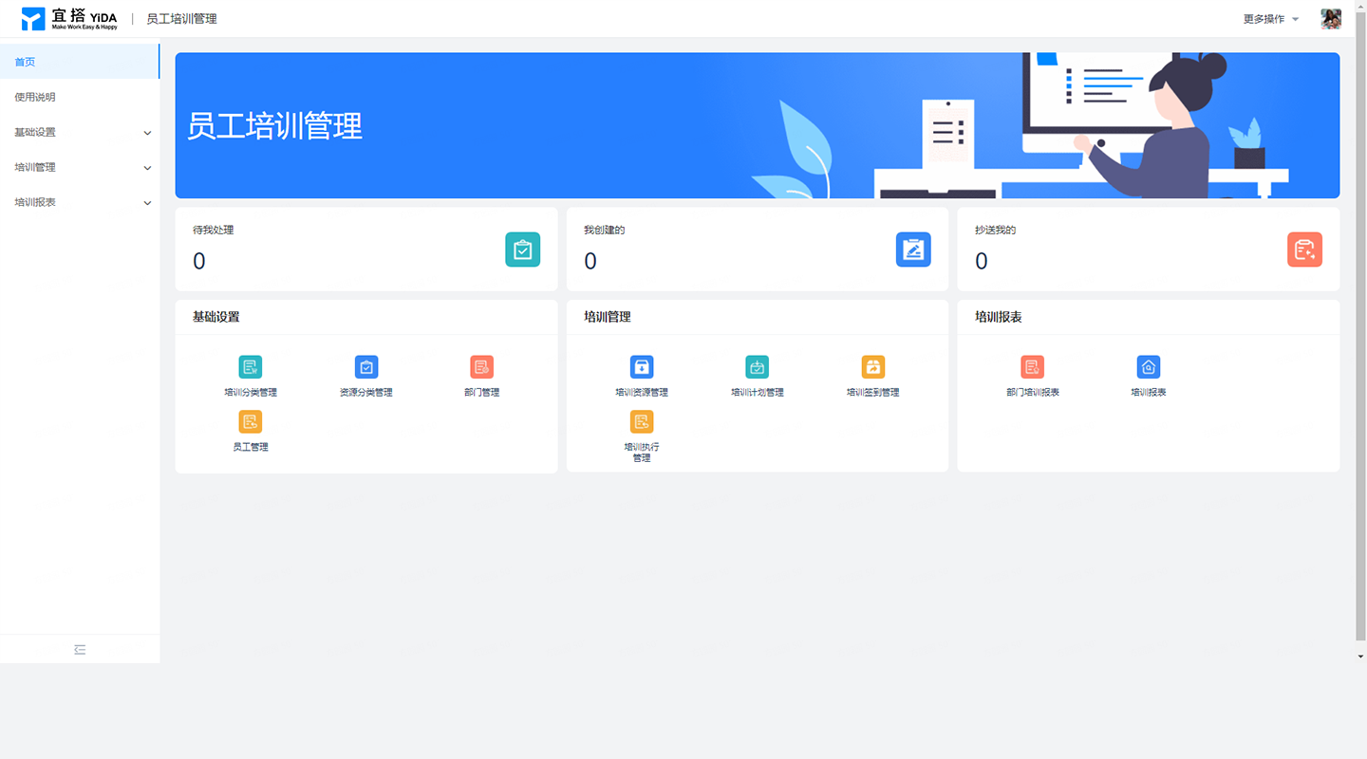The height and width of the screenshot is (759, 1367).
Task: Open 培训报表 icon in reports card
Action: pyautogui.click(x=1149, y=367)
